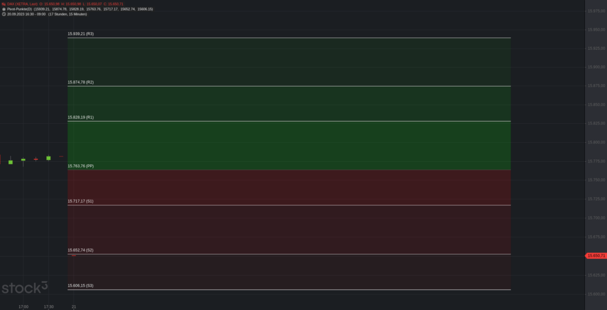Click the candlestick icon beside DAX
607x310 pixels.
click(4, 4)
